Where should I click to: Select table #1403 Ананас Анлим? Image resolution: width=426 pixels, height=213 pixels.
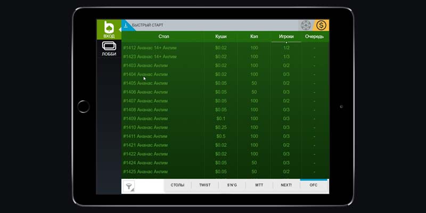tap(225, 65)
